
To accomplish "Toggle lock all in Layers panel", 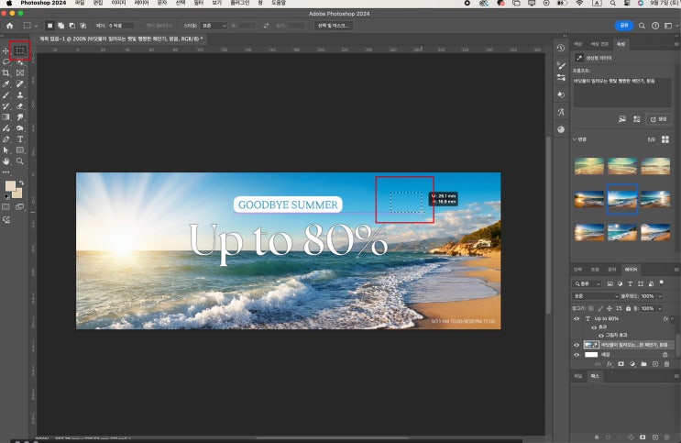I will coord(628,308).
